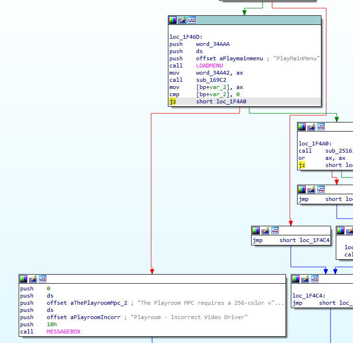The height and width of the screenshot is (343, 353).
Task: Click loc_1F4A0 operand of highlighted jz
Action: [232, 101]
